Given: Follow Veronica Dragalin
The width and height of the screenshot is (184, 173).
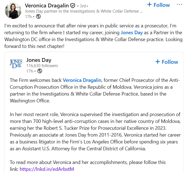Looking at the screenshot, I should 158,5.
